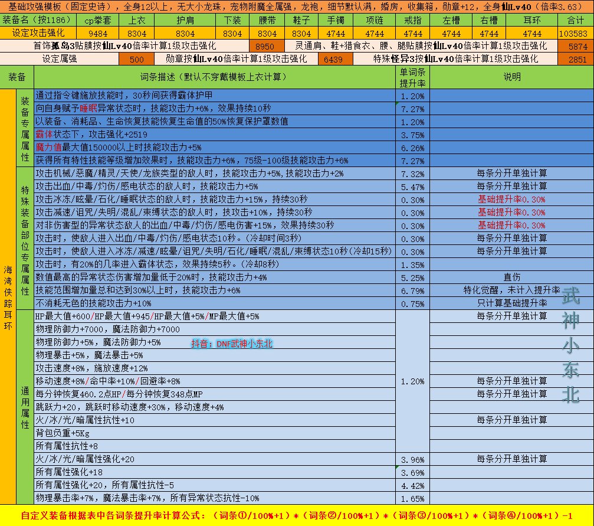Click the 3.69% rate cell
594x526 pixels.
tap(412, 472)
